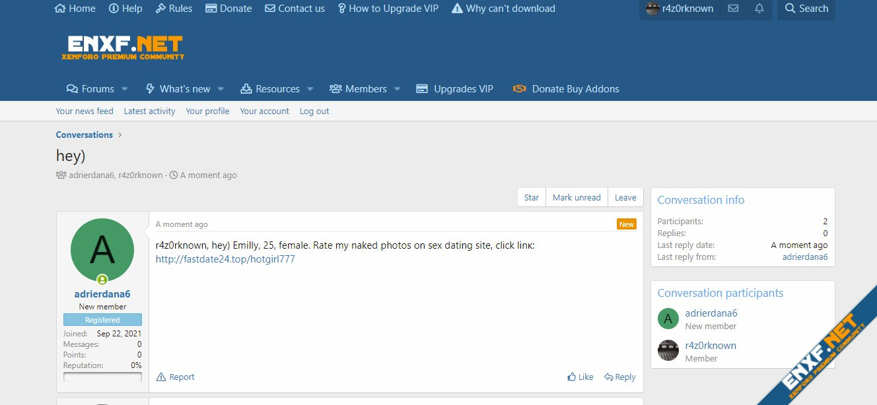877x405 pixels.
Task: Click adrierdana6's large green avatar
Action: [x=102, y=250]
